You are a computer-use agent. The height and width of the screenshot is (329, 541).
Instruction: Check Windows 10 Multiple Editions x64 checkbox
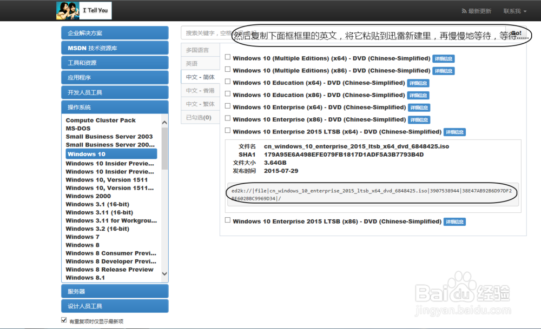(x=228, y=57)
